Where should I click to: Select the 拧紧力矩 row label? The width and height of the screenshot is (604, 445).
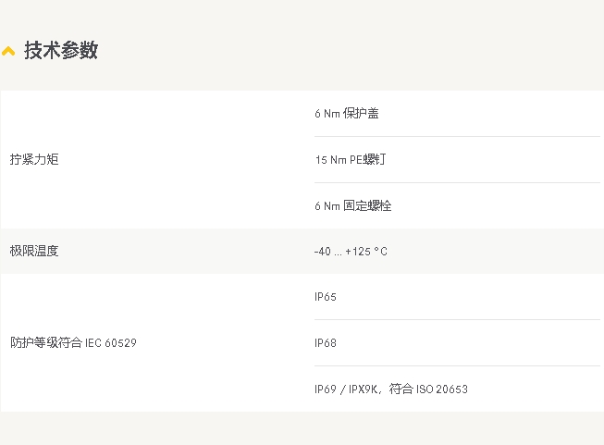pyautogui.click(x=34, y=159)
